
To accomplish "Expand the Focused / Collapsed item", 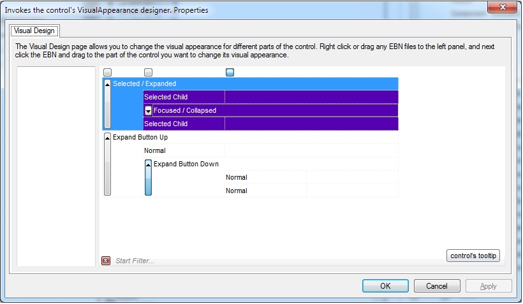I will pos(149,111).
